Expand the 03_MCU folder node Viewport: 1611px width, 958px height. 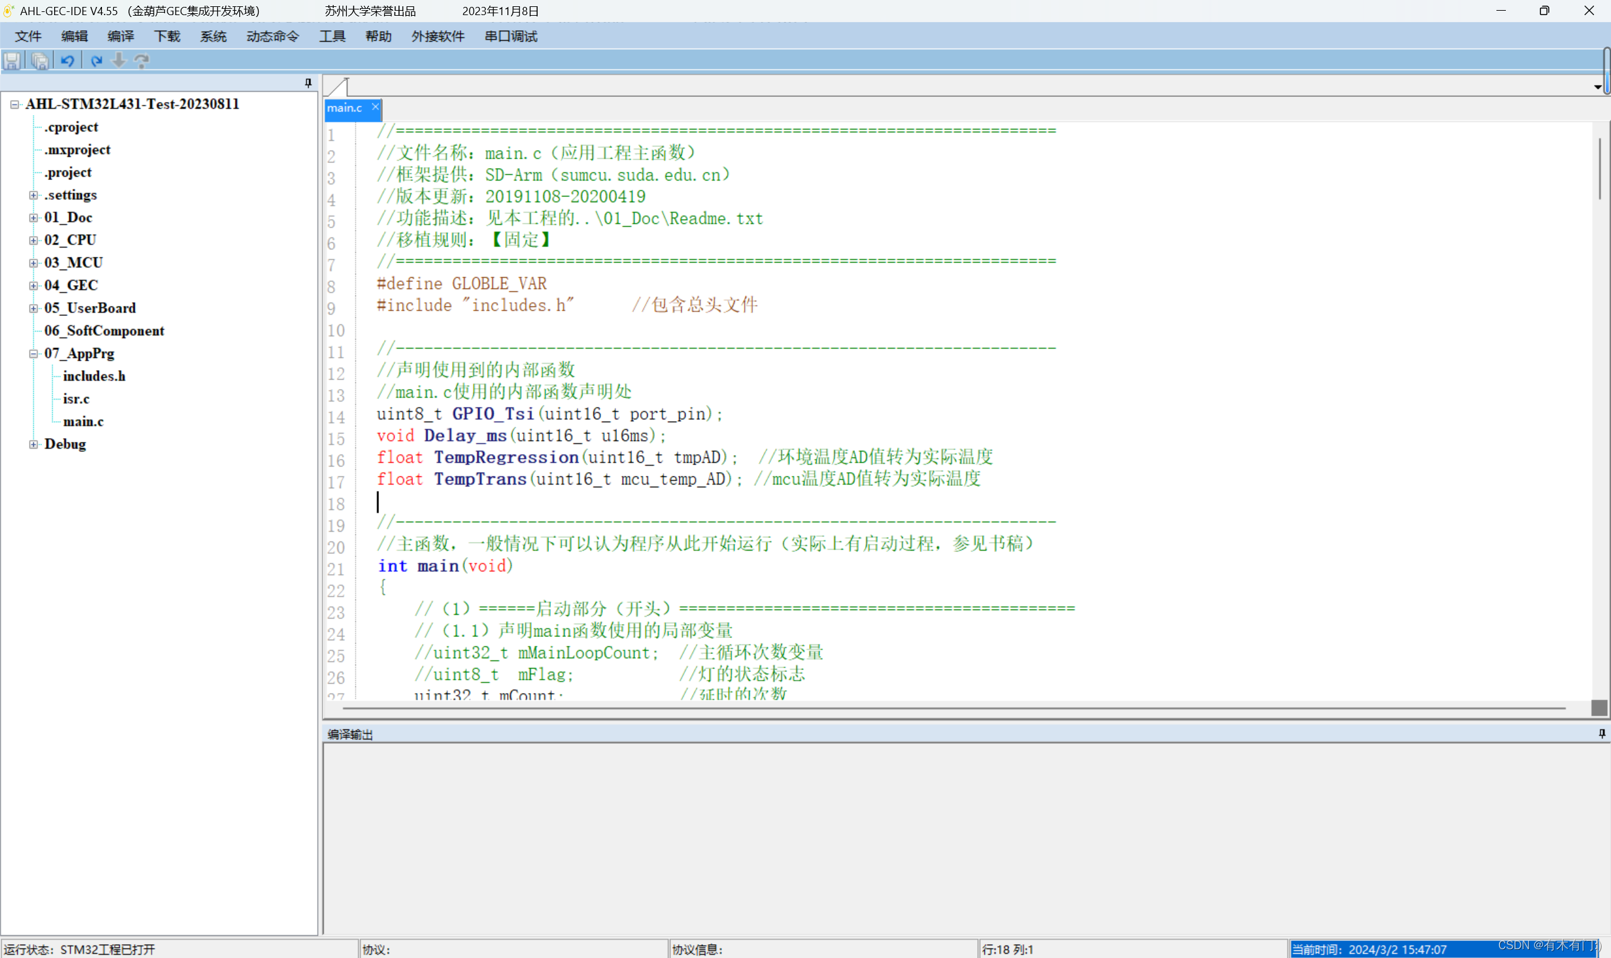33,262
